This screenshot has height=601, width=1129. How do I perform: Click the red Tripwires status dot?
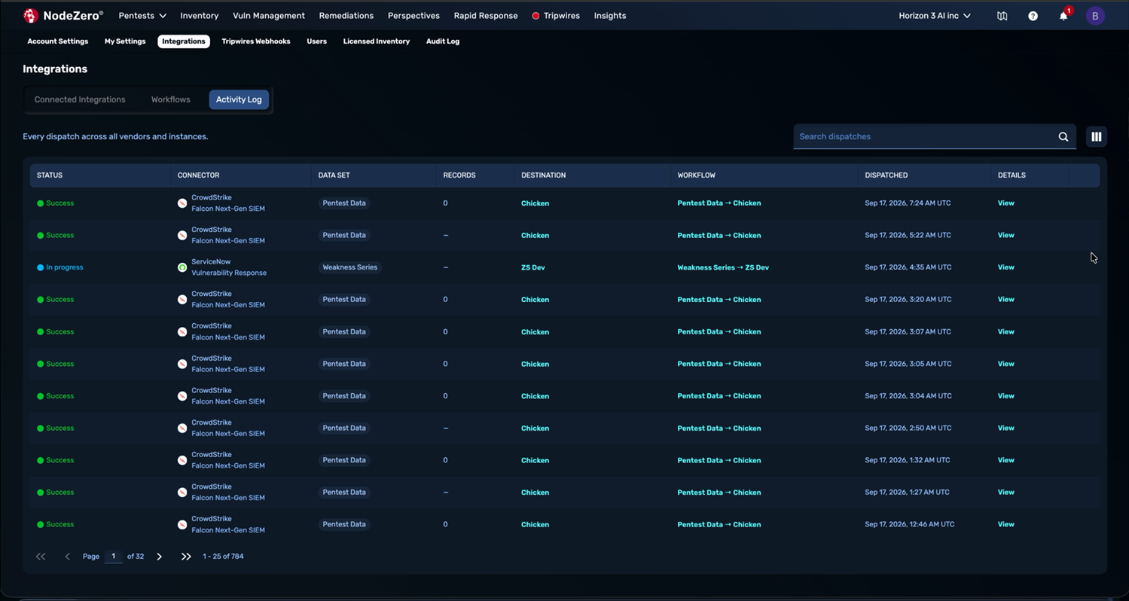click(x=536, y=16)
